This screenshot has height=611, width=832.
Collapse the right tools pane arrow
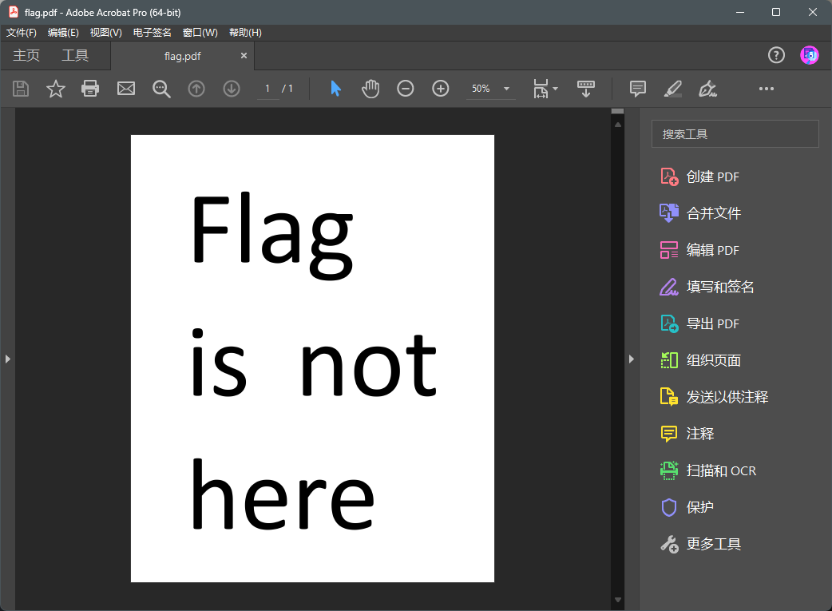pyautogui.click(x=631, y=359)
